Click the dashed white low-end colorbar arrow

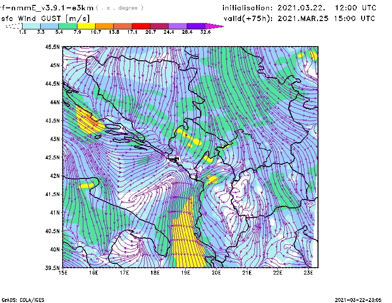coord(14,26)
